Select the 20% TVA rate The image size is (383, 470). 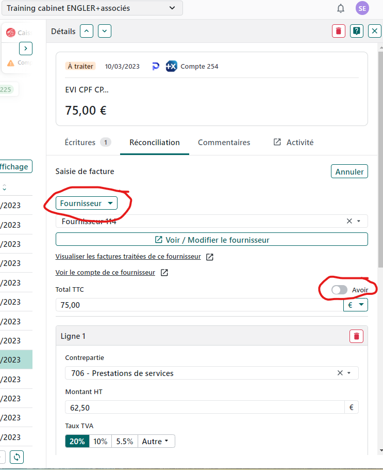77,441
